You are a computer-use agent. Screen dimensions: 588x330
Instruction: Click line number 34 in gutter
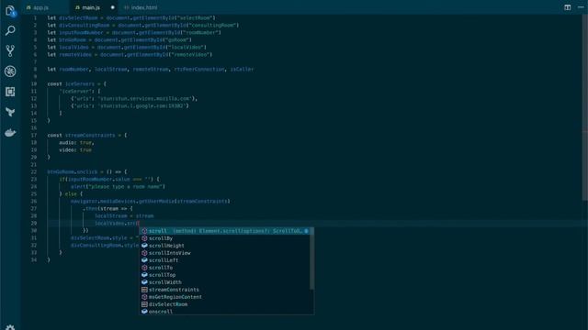[x=34, y=260]
